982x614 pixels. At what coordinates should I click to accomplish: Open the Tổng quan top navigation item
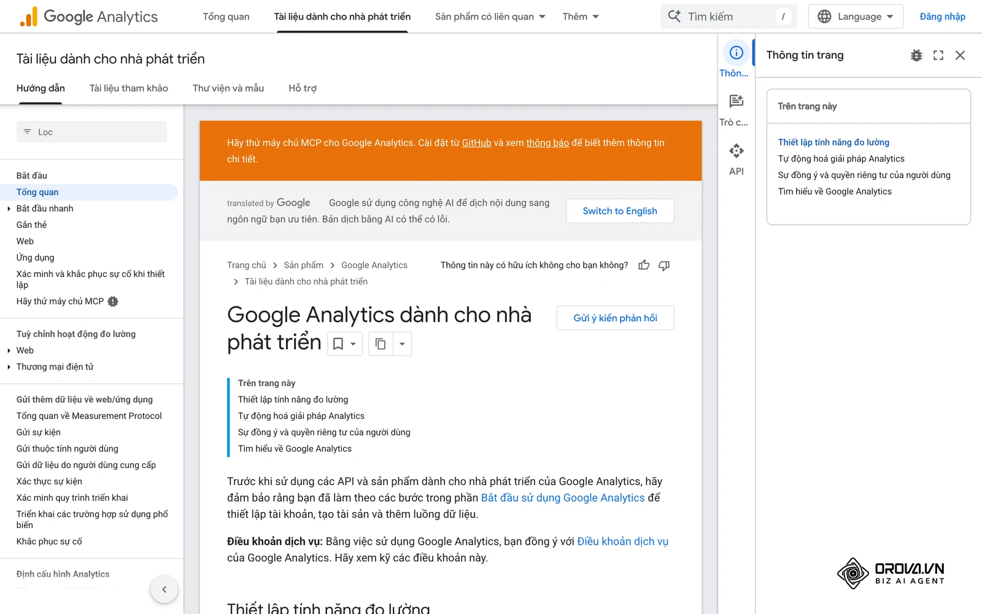click(226, 17)
